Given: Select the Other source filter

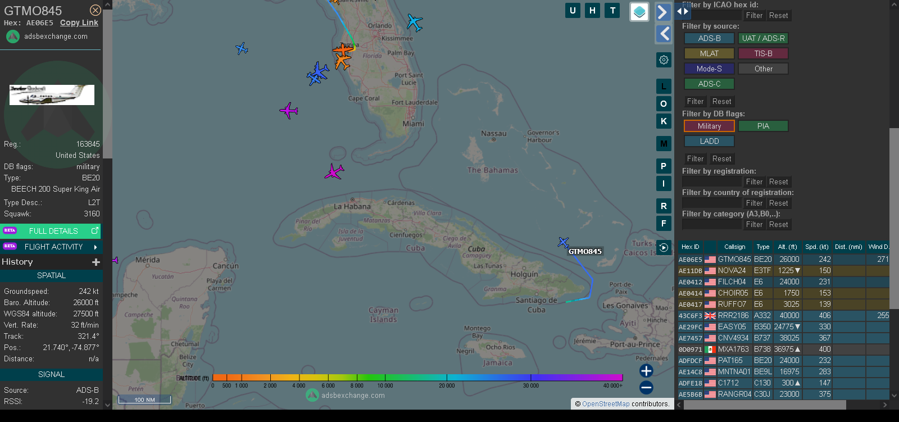Looking at the screenshot, I should tap(763, 69).
